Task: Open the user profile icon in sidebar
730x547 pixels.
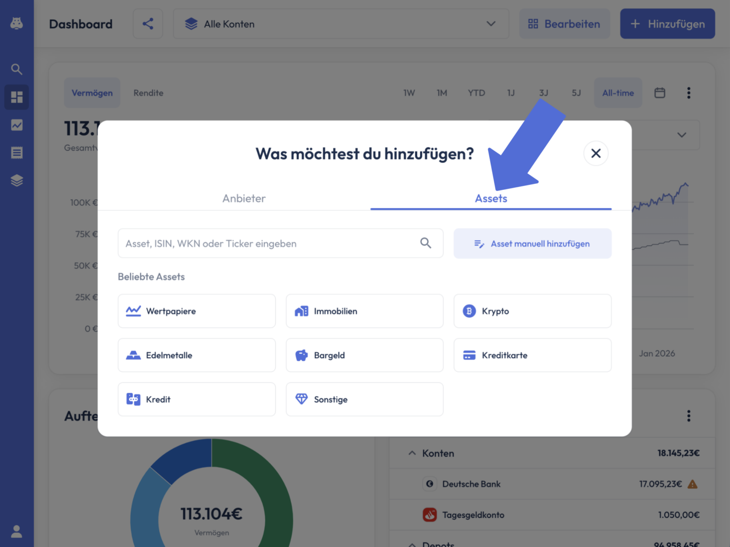Action: pyautogui.click(x=17, y=531)
